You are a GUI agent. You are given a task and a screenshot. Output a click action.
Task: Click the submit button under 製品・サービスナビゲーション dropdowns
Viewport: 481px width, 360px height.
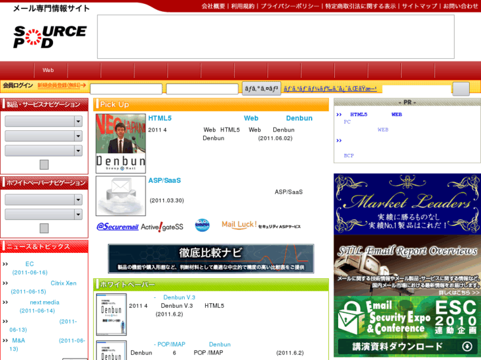[44, 165]
